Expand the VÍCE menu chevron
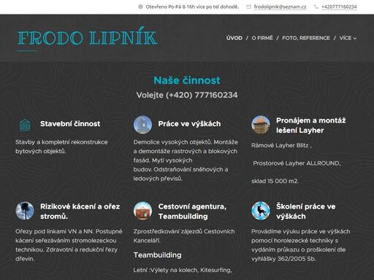 tap(355, 39)
